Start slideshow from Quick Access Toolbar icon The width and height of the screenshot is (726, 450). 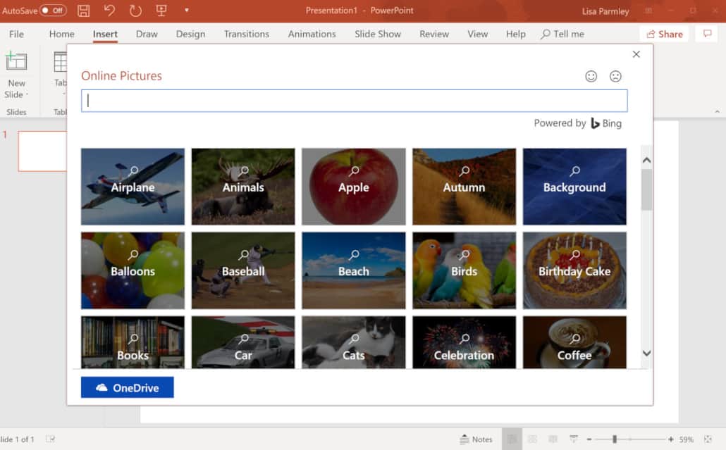tap(162, 10)
